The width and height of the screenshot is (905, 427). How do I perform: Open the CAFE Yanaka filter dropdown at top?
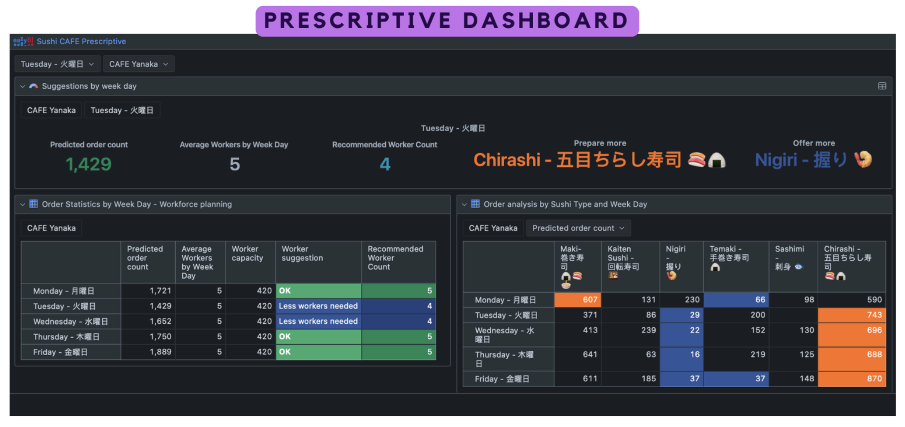pyautogui.click(x=138, y=64)
